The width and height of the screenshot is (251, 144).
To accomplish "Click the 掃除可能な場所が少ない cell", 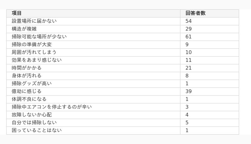I will point(93,37).
